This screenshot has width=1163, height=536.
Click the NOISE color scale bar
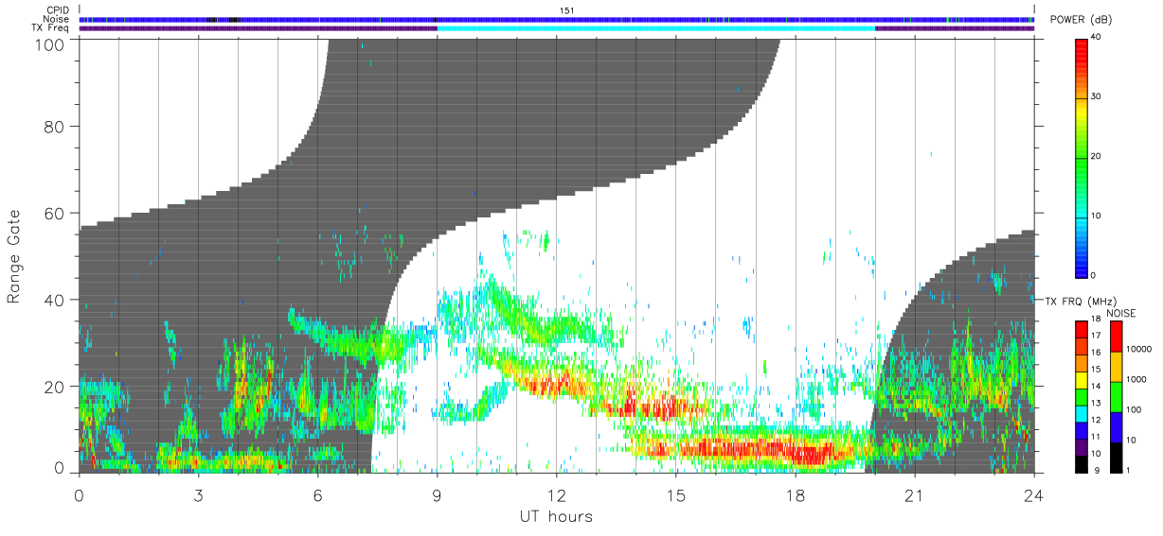click(x=1117, y=397)
